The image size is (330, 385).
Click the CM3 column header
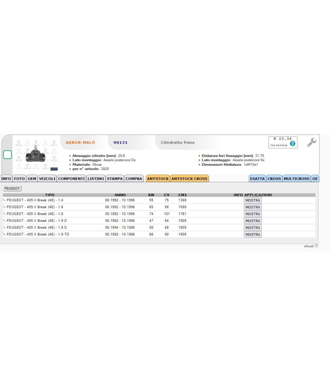(x=183, y=195)
